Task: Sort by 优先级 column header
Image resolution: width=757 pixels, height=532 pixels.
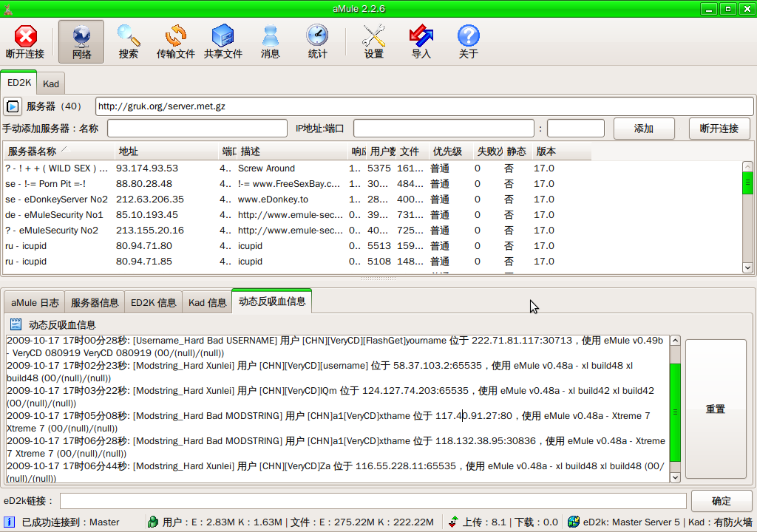Action: pyautogui.click(x=451, y=151)
